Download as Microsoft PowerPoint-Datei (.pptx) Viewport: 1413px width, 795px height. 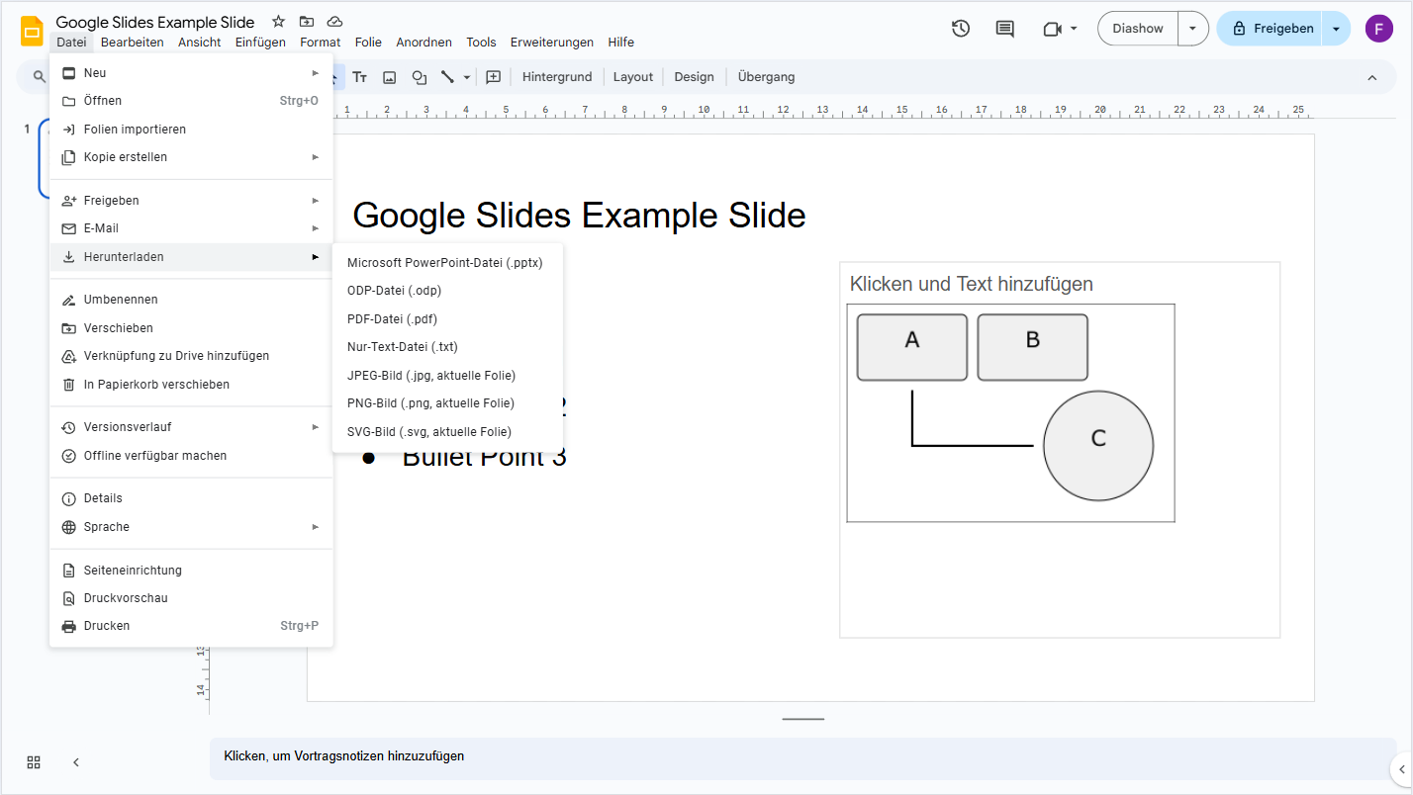pyautogui.click(x=447, y=263)
